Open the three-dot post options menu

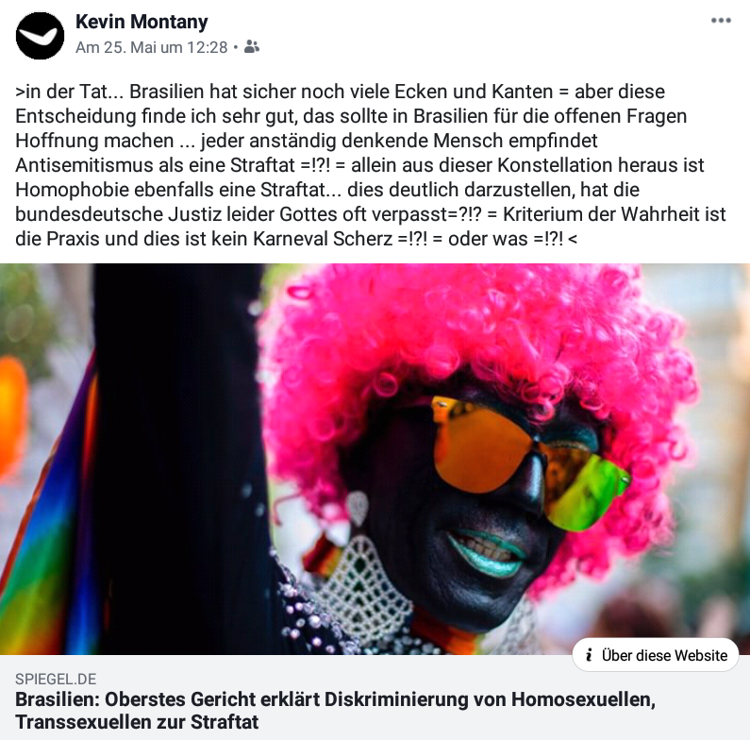click(721, 21)
